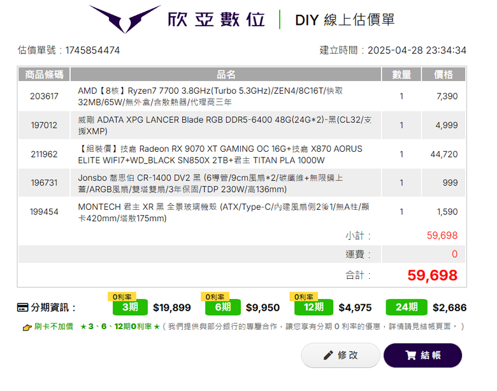Click the 價格 column header

pyautogui.click(x=443, y=75)
